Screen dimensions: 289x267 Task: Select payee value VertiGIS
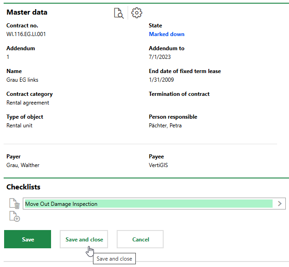(x=158, y=165)
